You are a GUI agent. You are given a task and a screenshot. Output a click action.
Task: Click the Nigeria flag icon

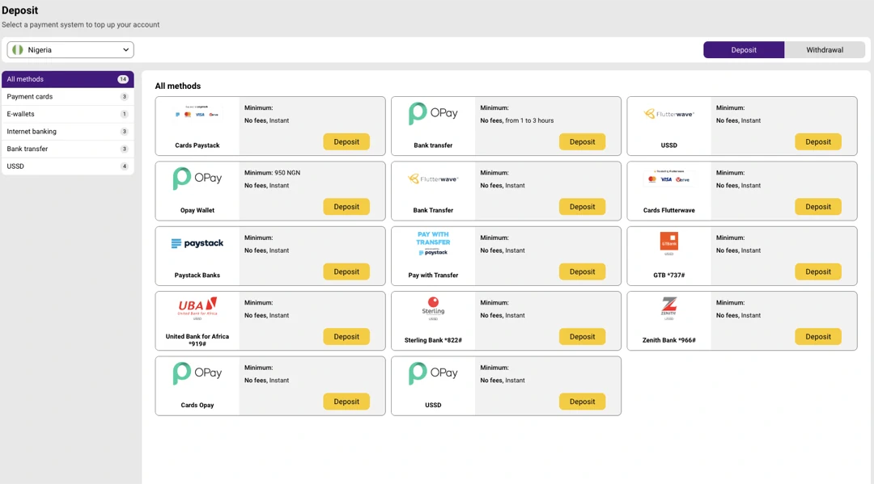(18, 49)
